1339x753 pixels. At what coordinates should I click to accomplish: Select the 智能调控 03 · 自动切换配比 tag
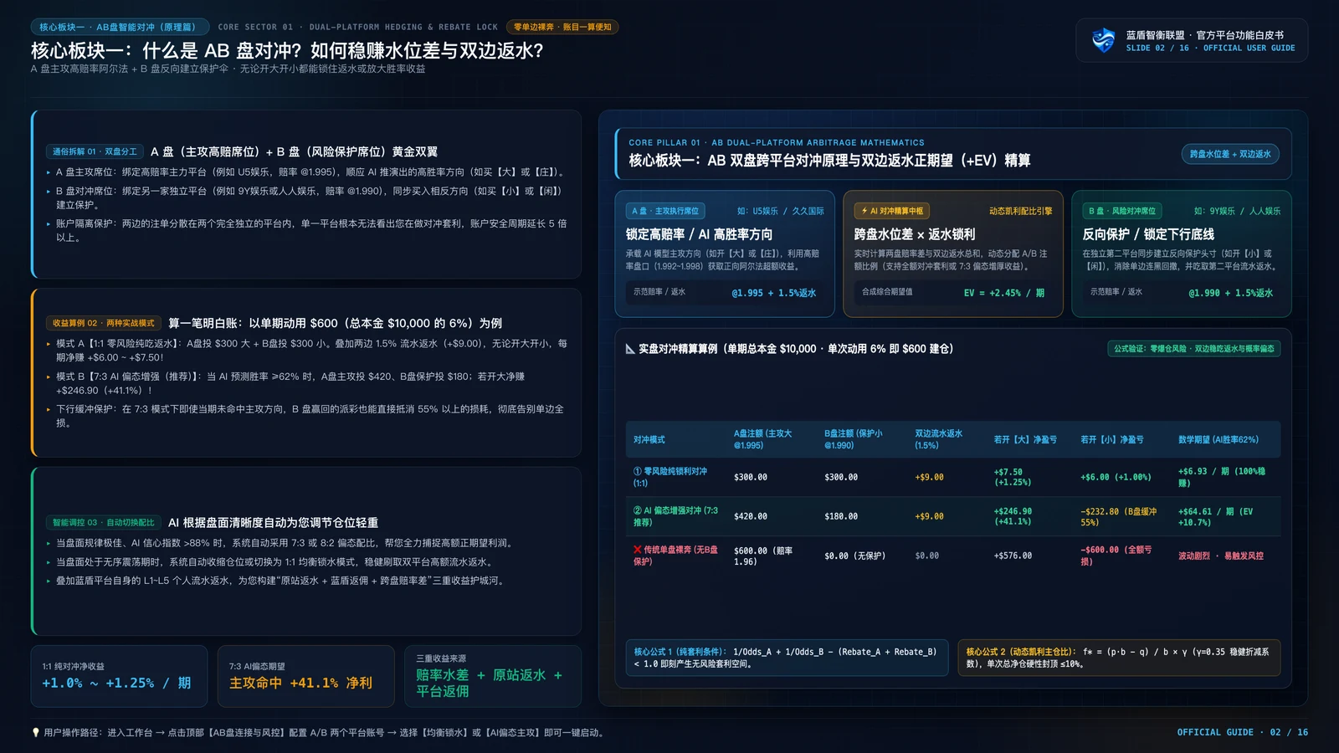coord(103,522)
